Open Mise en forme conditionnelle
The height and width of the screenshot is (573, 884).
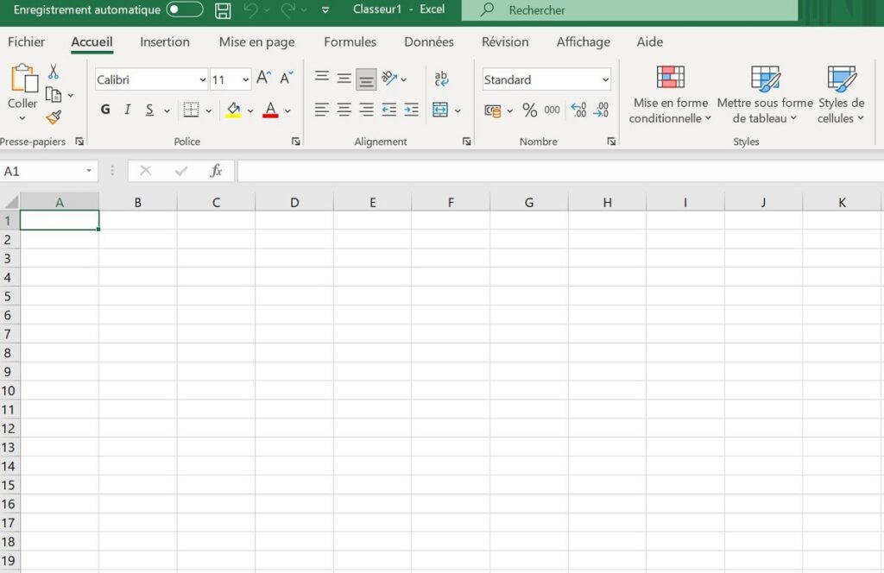(x=670, y=95)
